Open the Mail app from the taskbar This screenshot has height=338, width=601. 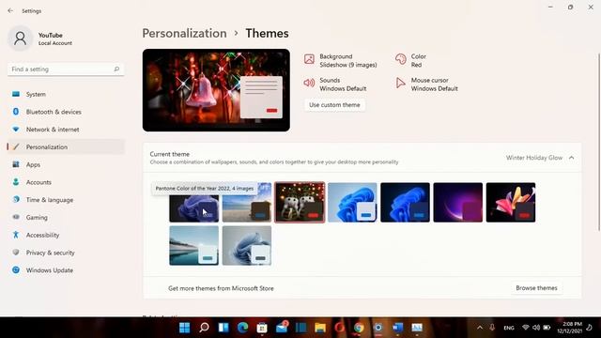pyautogui.click(x=282, y=328)
